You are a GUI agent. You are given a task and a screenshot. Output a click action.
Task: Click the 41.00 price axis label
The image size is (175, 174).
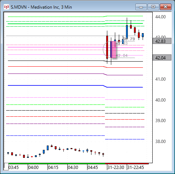(161, 79)
